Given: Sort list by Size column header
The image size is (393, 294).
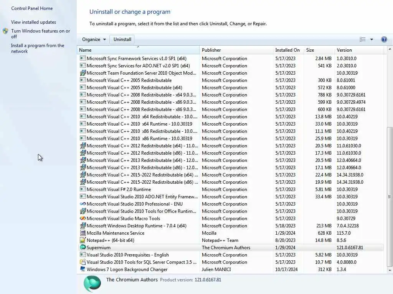Looking at the screenshot, I should click(319, 50).
